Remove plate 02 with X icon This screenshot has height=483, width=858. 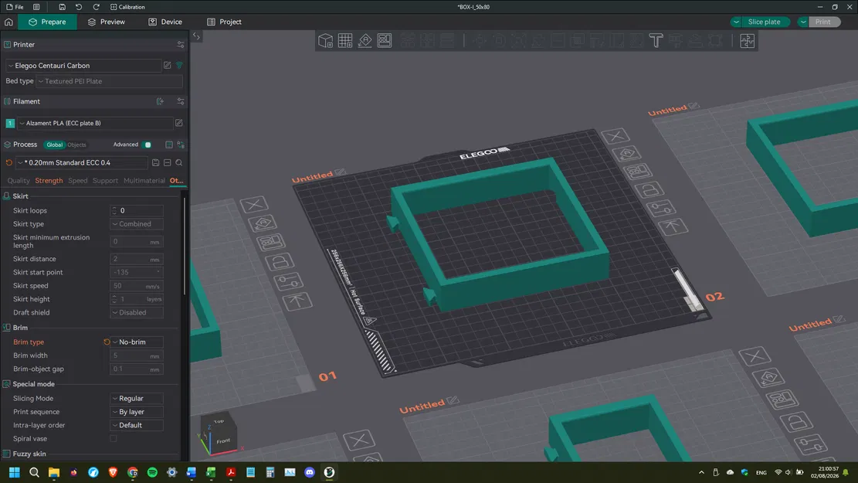(x=615, y=136)
